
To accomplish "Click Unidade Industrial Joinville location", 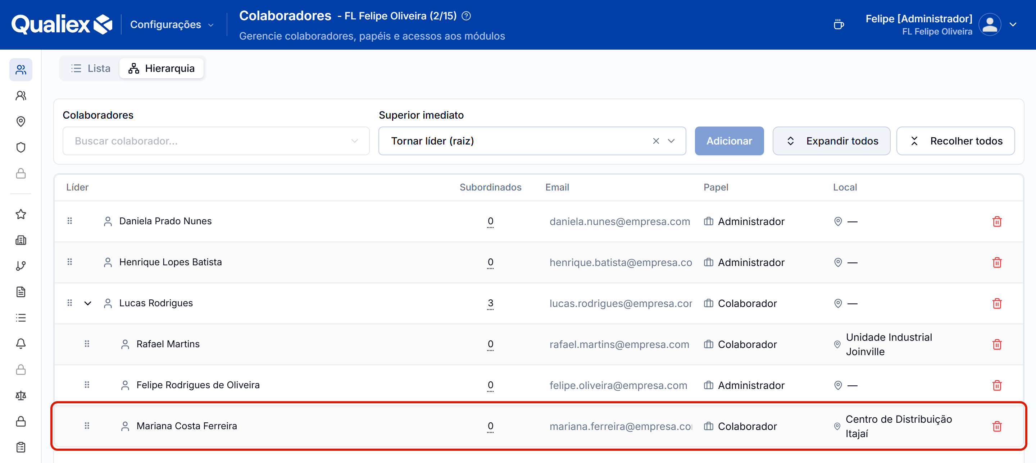I will [889, 344].
